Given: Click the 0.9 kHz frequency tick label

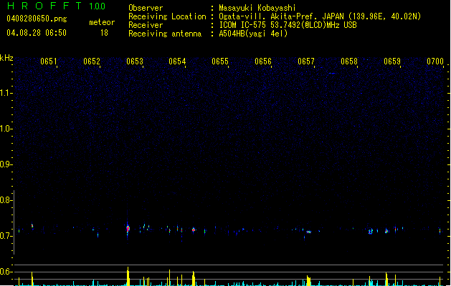Looking at the screenshot, I should (x=6, y=164).
